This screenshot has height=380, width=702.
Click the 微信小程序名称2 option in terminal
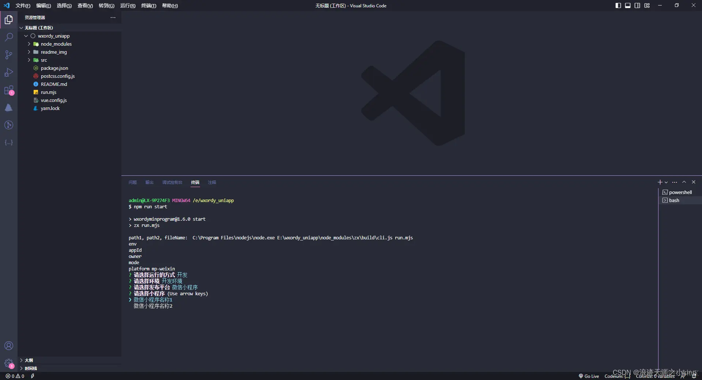click(153, 306)
